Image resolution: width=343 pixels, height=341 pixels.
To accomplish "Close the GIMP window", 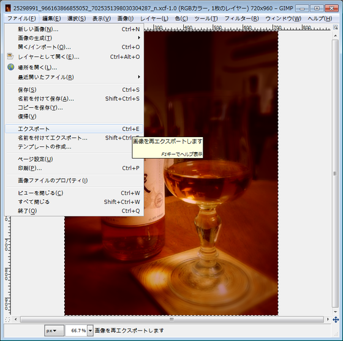I will pyautogui.click(x=331, y=9).
